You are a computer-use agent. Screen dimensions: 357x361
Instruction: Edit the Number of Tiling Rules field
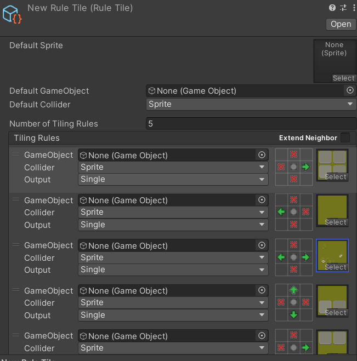click(251, 124)
